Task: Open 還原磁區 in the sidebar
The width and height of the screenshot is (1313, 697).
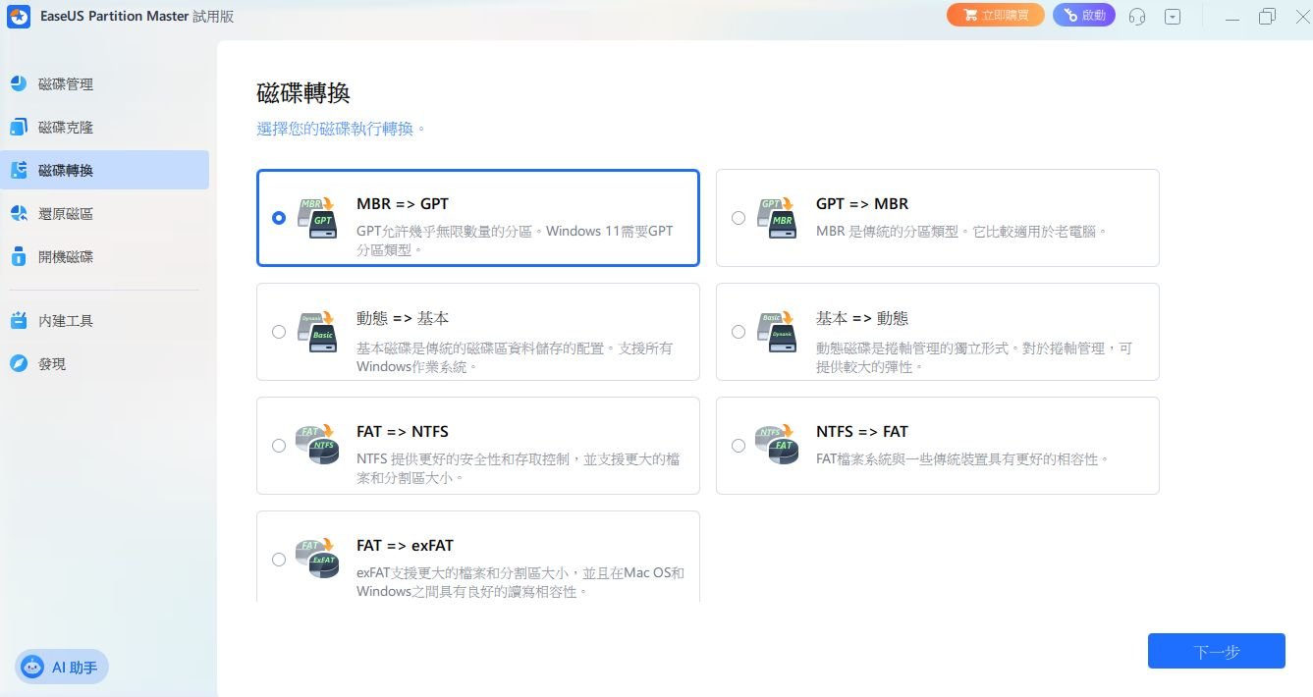Action: coord(65,214)
